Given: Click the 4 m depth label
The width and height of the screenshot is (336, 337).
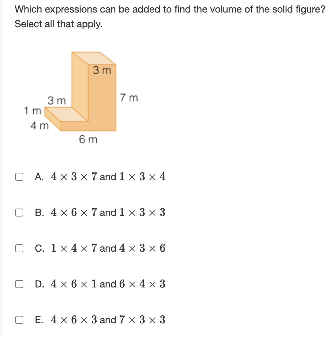Looking at the screenshot, I should tap(40, 125).
